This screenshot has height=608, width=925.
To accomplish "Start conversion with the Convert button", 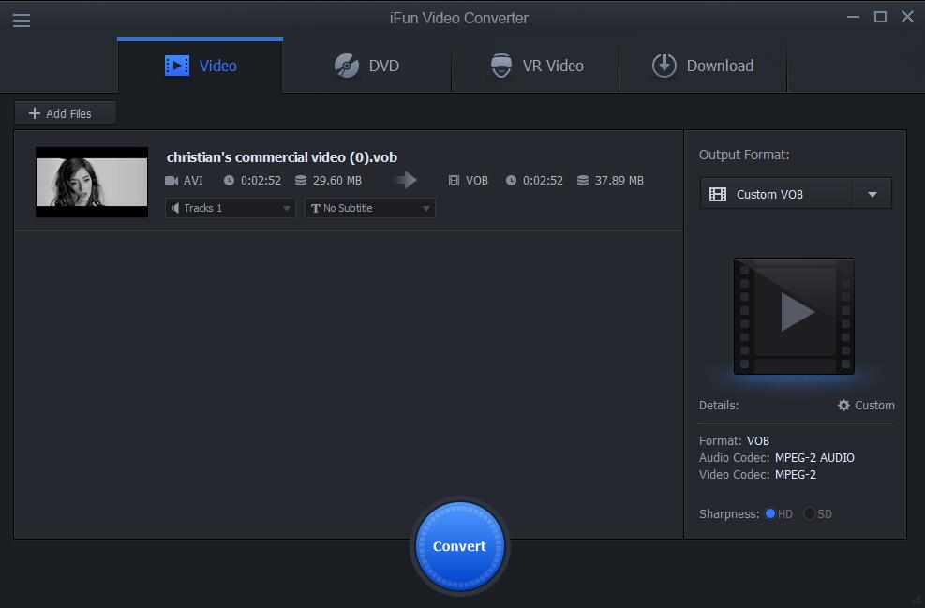I will coord(459,547).
